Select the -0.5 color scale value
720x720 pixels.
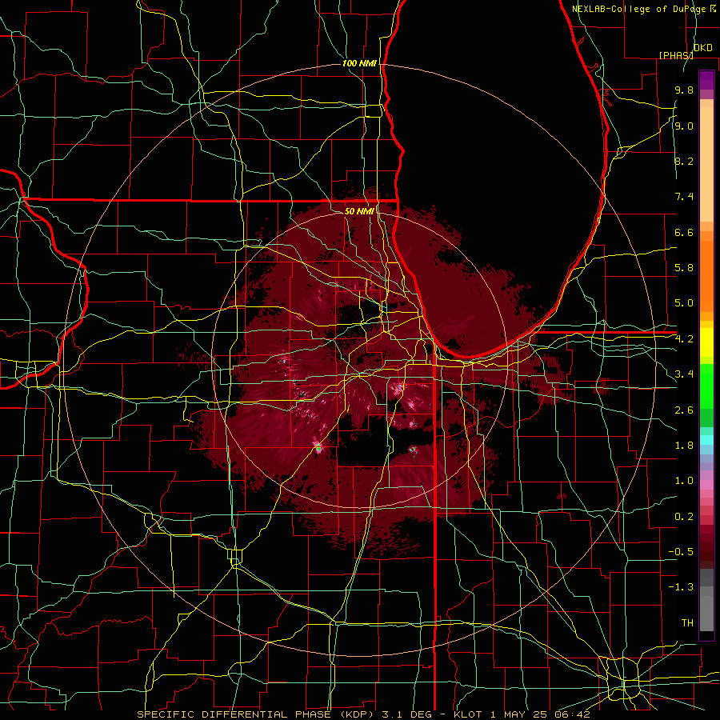tap(681, 552)
